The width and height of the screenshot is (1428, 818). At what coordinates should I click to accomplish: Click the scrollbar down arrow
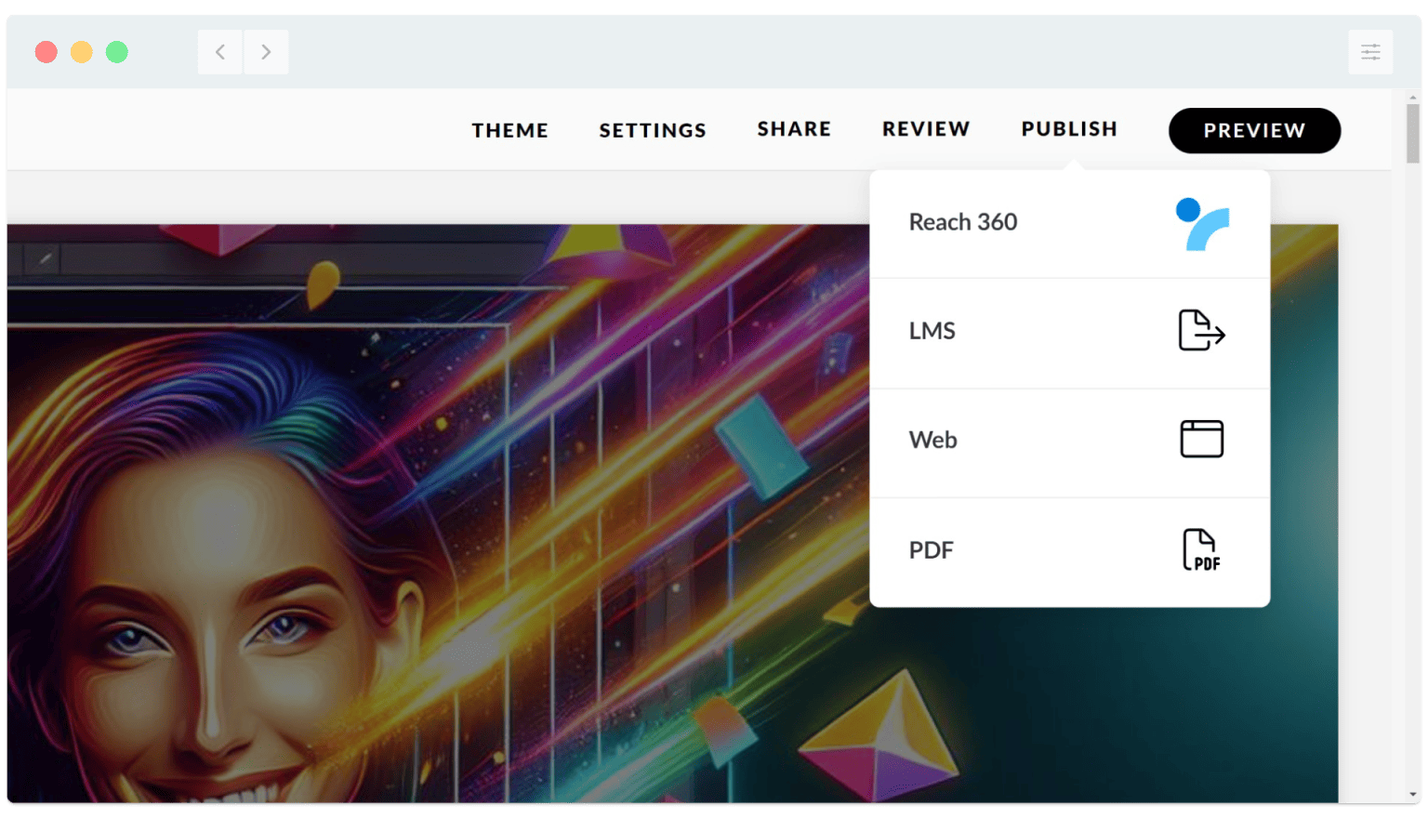point(1413,795)
